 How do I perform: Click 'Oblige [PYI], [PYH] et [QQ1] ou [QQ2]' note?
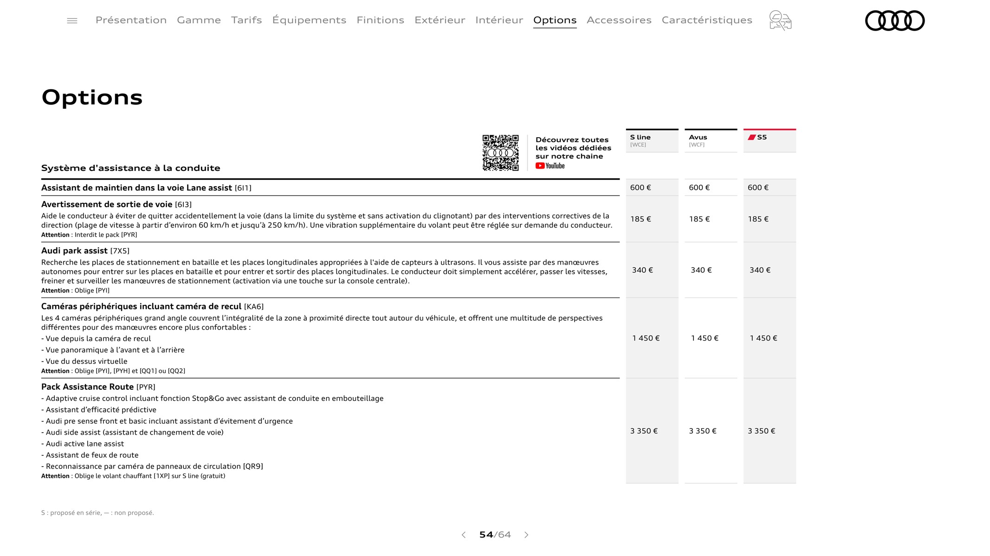coord(130,371)
